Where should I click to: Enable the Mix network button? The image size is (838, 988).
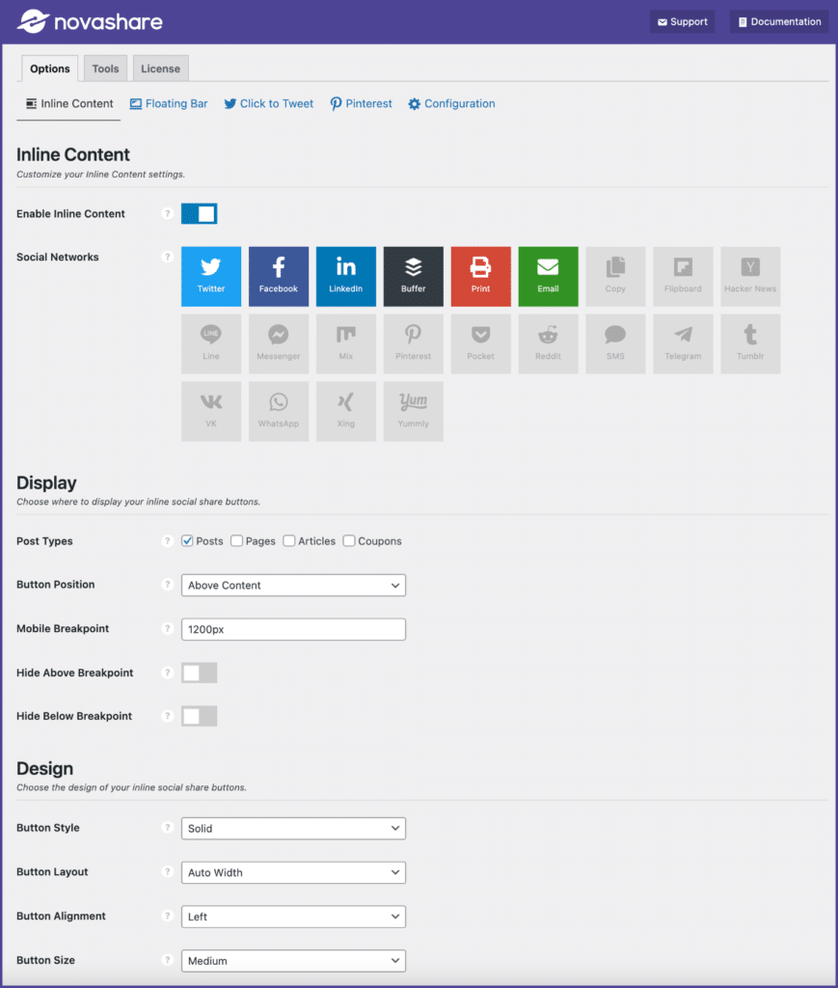click(x=345, y=344)
